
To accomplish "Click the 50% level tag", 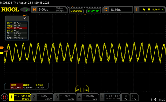I will coord(6,50).
